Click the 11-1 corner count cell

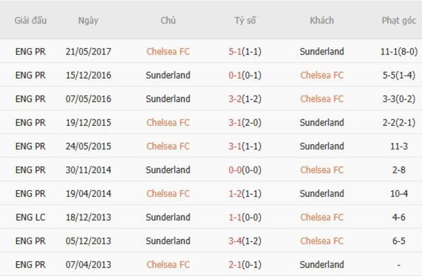pos(399,51)
